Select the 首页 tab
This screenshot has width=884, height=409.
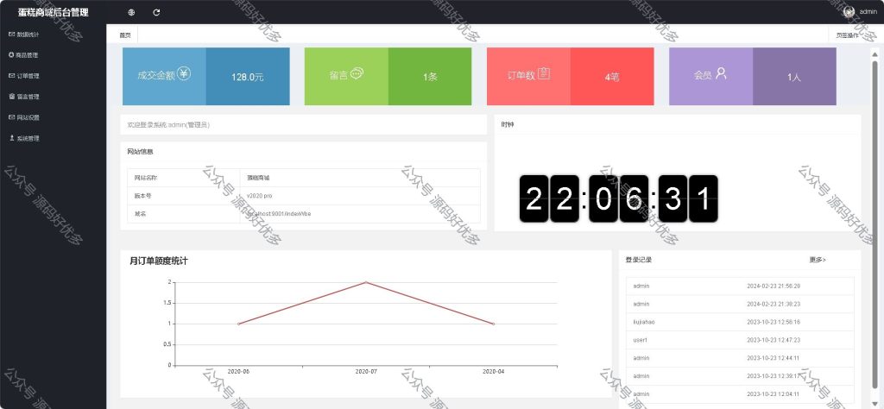coord(124,35)
